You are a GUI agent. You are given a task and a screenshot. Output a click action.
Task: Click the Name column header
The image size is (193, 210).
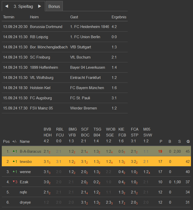25,142
